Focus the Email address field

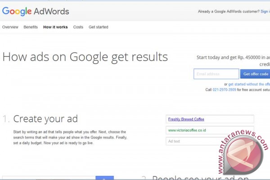(x=216, y=74)
